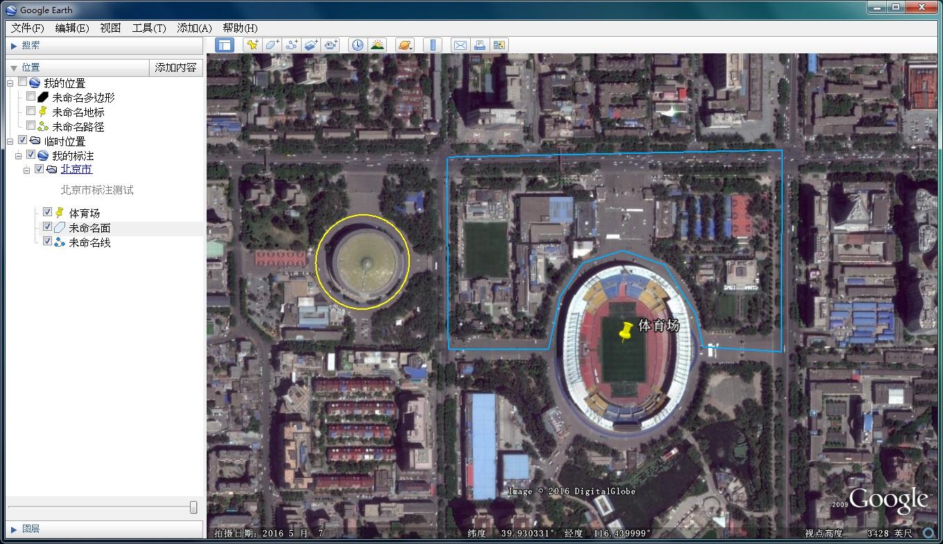The width and height of the screenshot is (943, 544).
Task: Uncheck the 我的标注 checkbox
Action: click(x=31, y=155)
